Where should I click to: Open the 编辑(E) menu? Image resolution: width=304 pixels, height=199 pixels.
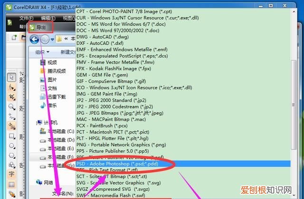[x=48, y=18]
